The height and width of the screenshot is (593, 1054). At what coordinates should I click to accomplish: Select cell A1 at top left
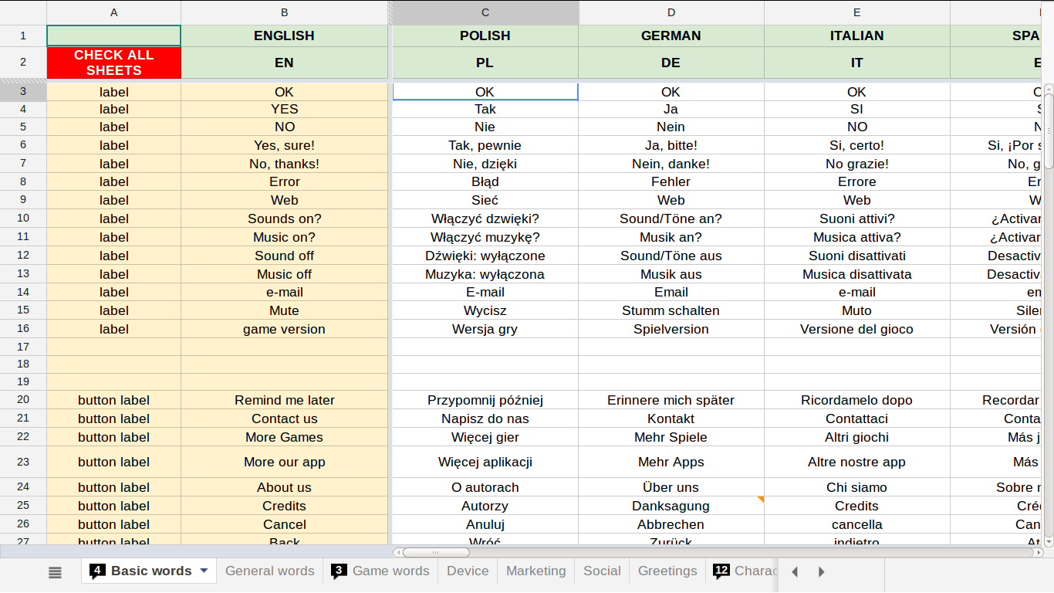point(114,36)
